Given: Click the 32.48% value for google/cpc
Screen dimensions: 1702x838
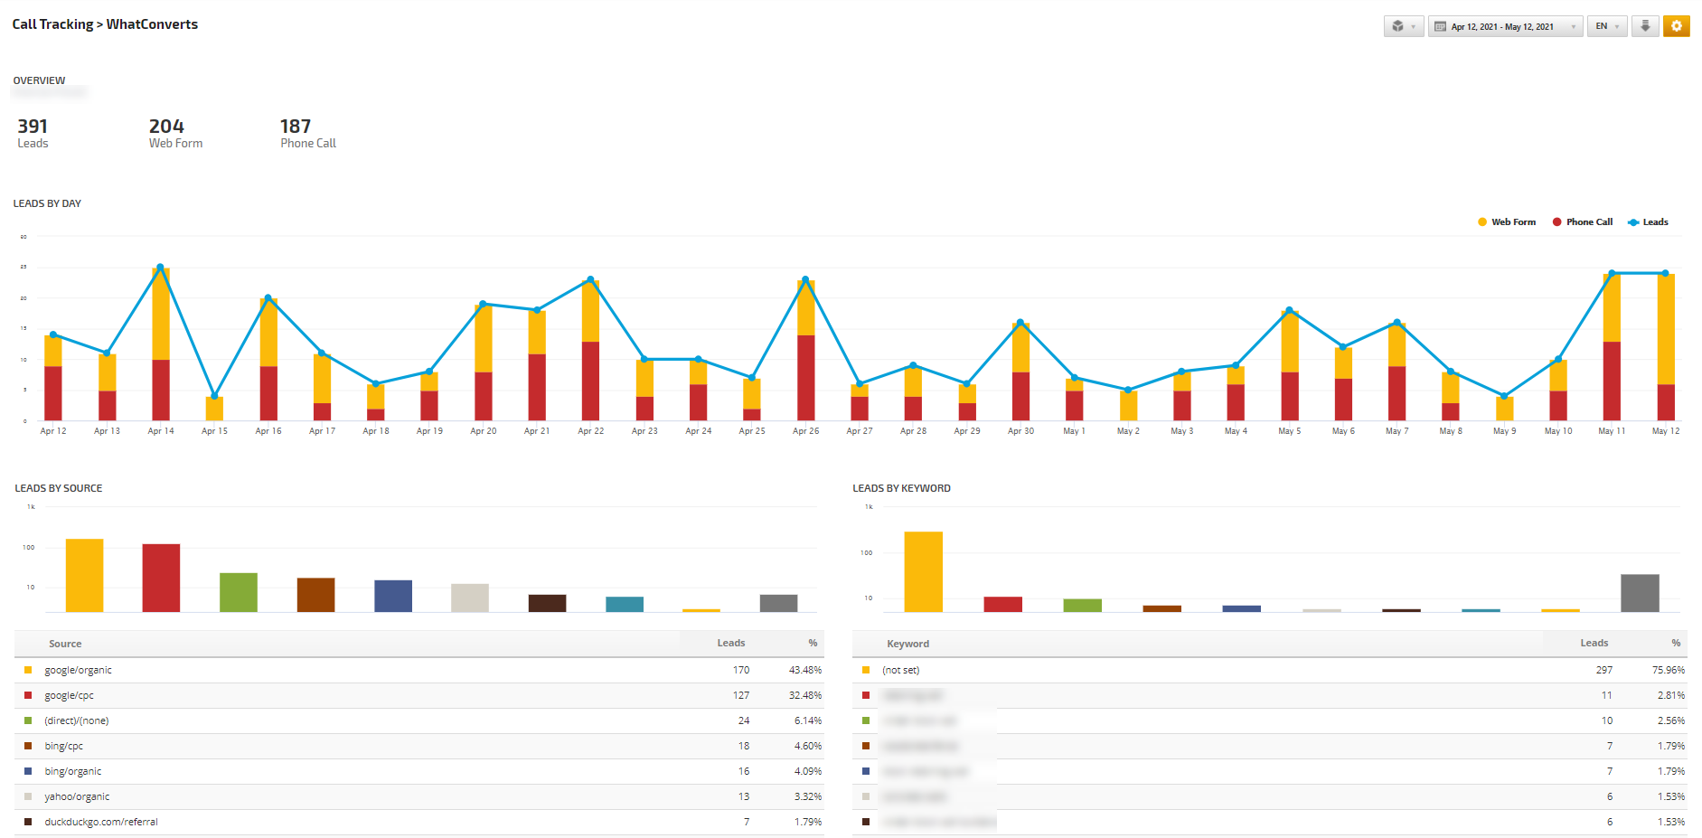Looking at the screenshot, I should [x=805, y=695].
